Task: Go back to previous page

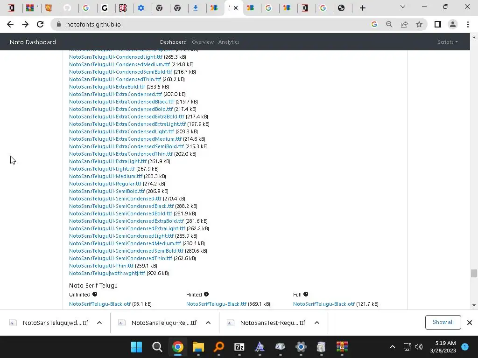Action: coord(10,24)
